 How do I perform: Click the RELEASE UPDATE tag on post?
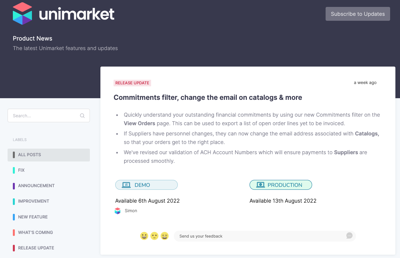[x=132, y=83]
